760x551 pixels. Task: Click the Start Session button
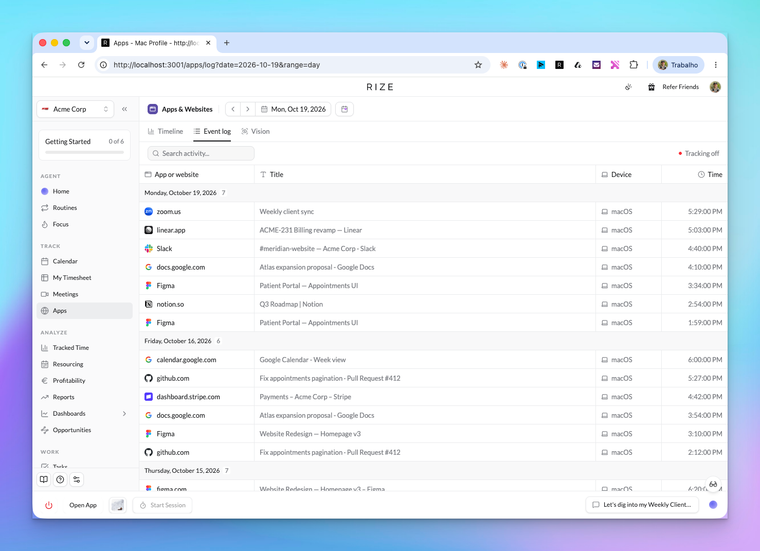162,505
